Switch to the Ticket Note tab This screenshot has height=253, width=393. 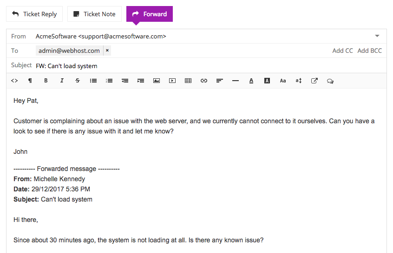(x=94, y=14)
